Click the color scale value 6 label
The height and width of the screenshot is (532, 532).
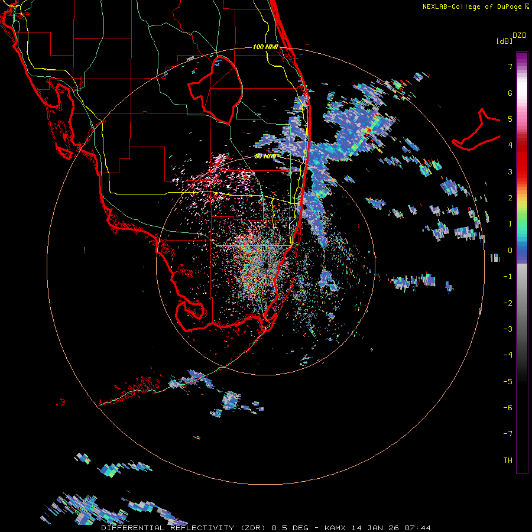point(510,93)
